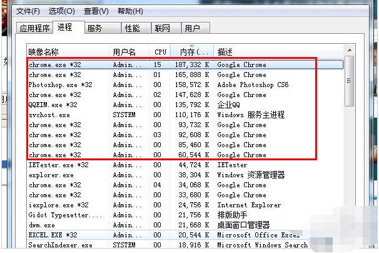
Task: Select the explorer.exe process
Action: 185,175
